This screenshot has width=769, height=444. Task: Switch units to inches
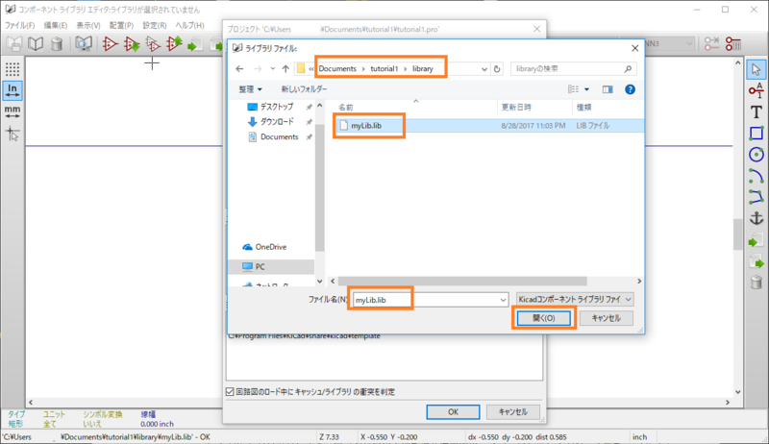(x=12, y=90)
